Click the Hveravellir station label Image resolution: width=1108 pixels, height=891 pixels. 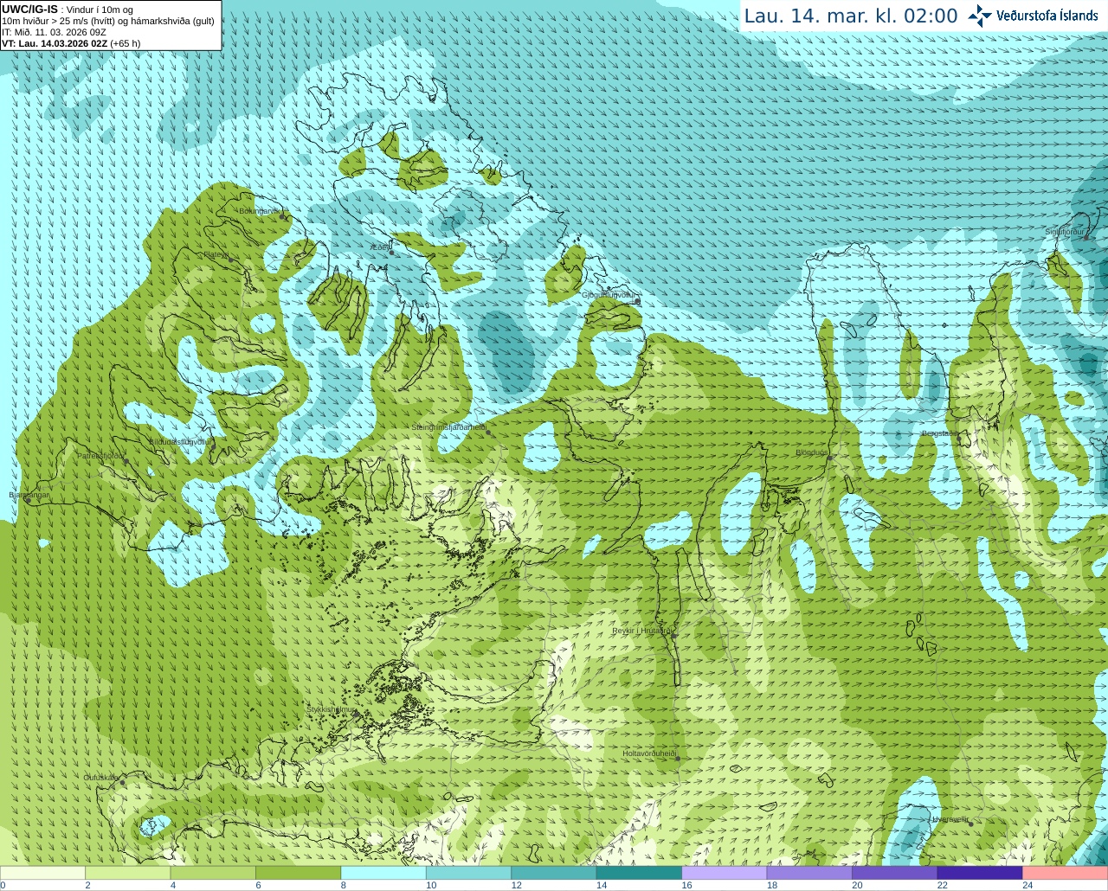click(x=950, y=819)
